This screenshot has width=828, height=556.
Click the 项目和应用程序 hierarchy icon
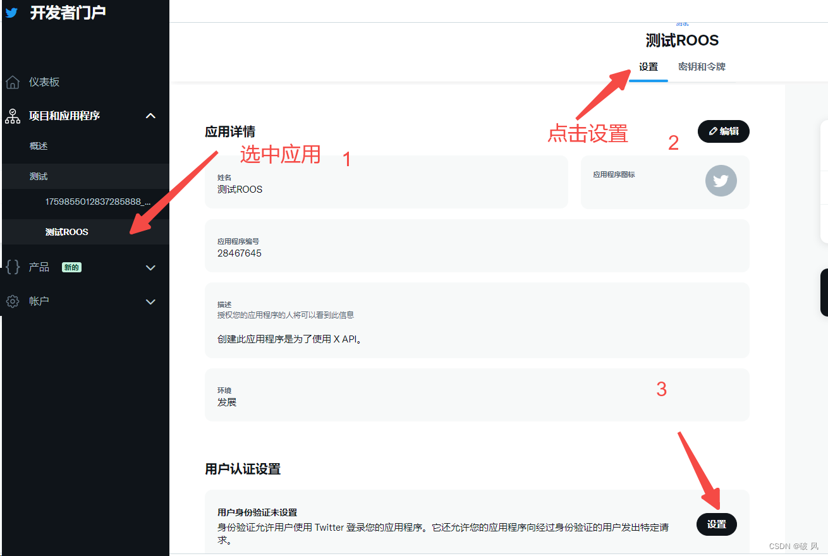[x=12, y=116]
